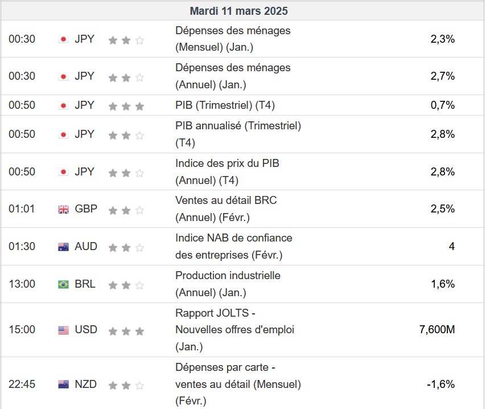This screenshot has height=409, width=486.
Task: Click the star rating for NAB business confidence
Action: (x=126, y=247)
